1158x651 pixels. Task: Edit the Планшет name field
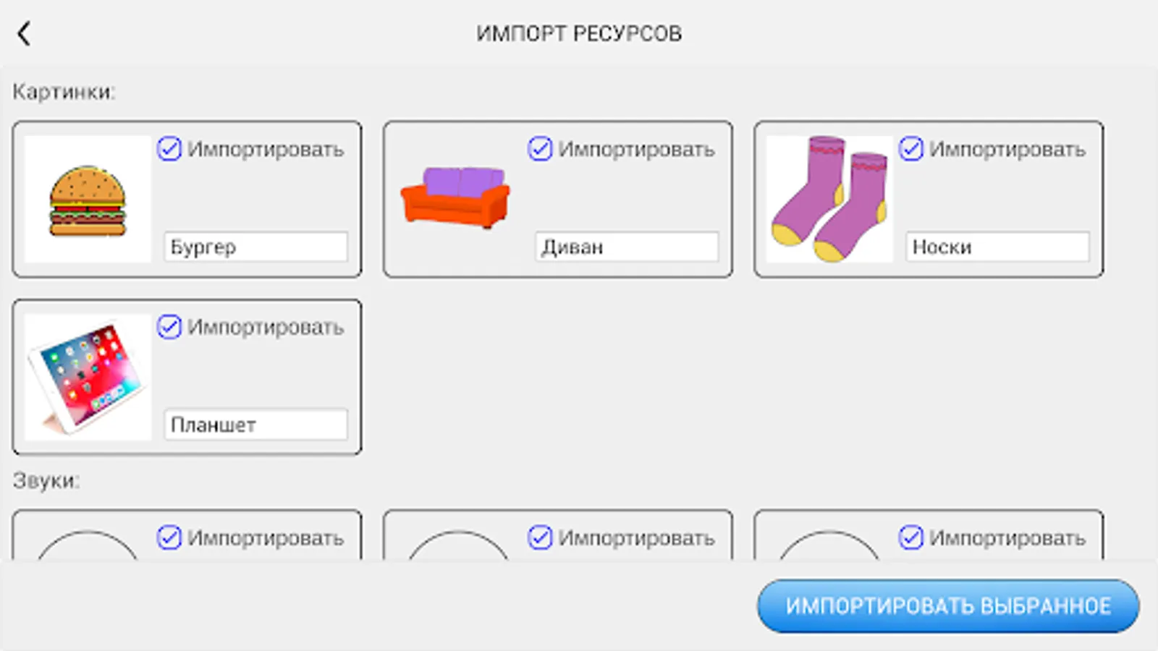click(x=255, y=425)
